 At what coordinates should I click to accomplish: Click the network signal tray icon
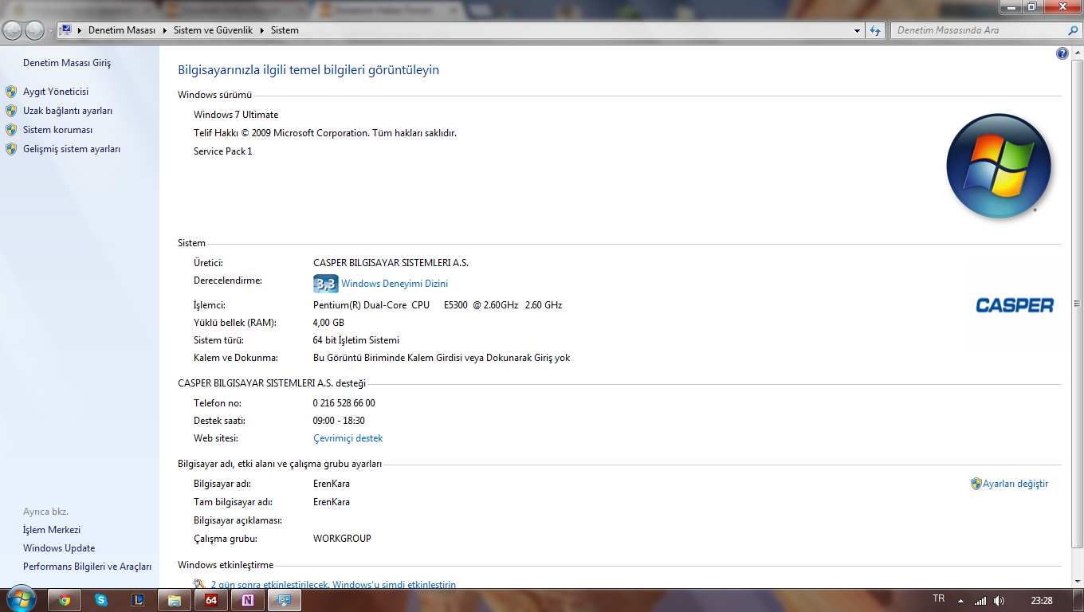click(x=980, y=601)
